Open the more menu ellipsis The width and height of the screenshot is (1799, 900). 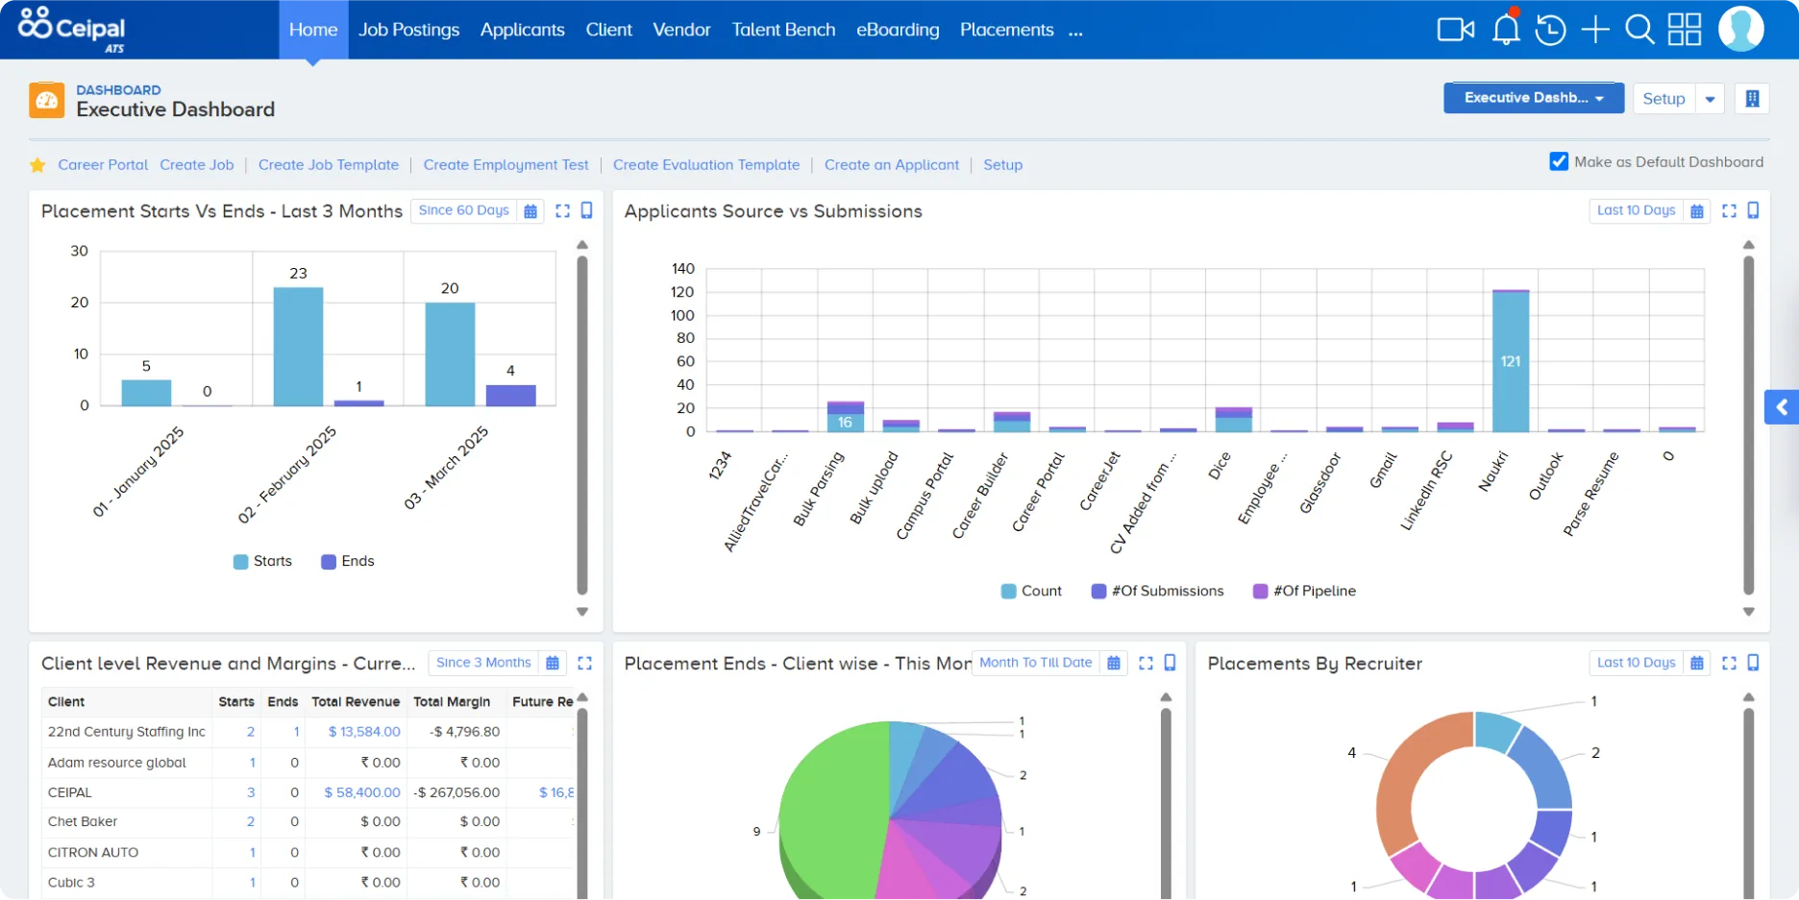click(x=1075, y=32)
